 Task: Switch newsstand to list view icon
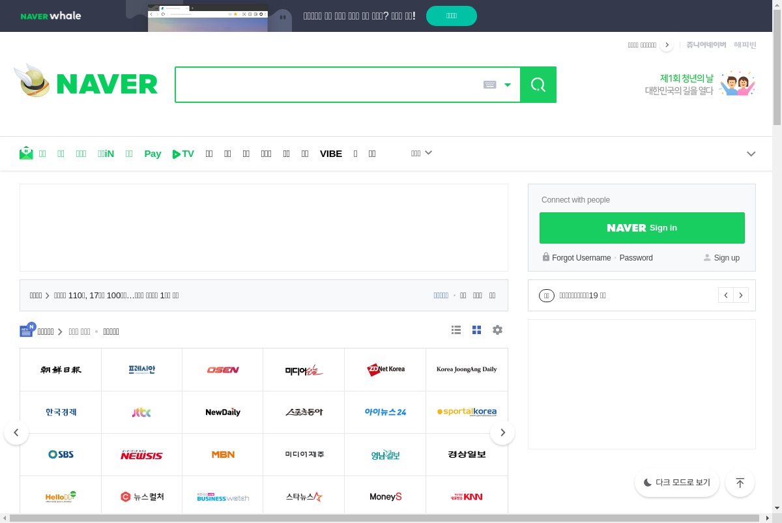456,330
